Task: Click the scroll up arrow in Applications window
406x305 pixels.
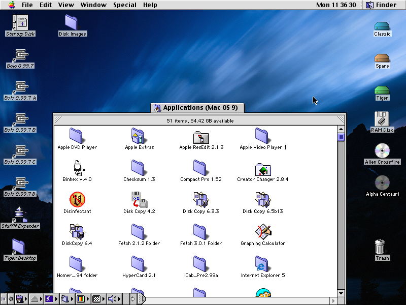Action: coord(341,129)
